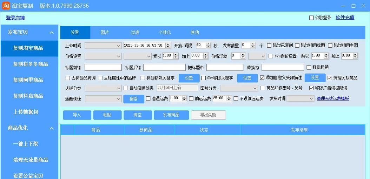Enable the 跳过已复制 checkbox
370x179 pixels.
pos(269,46)
